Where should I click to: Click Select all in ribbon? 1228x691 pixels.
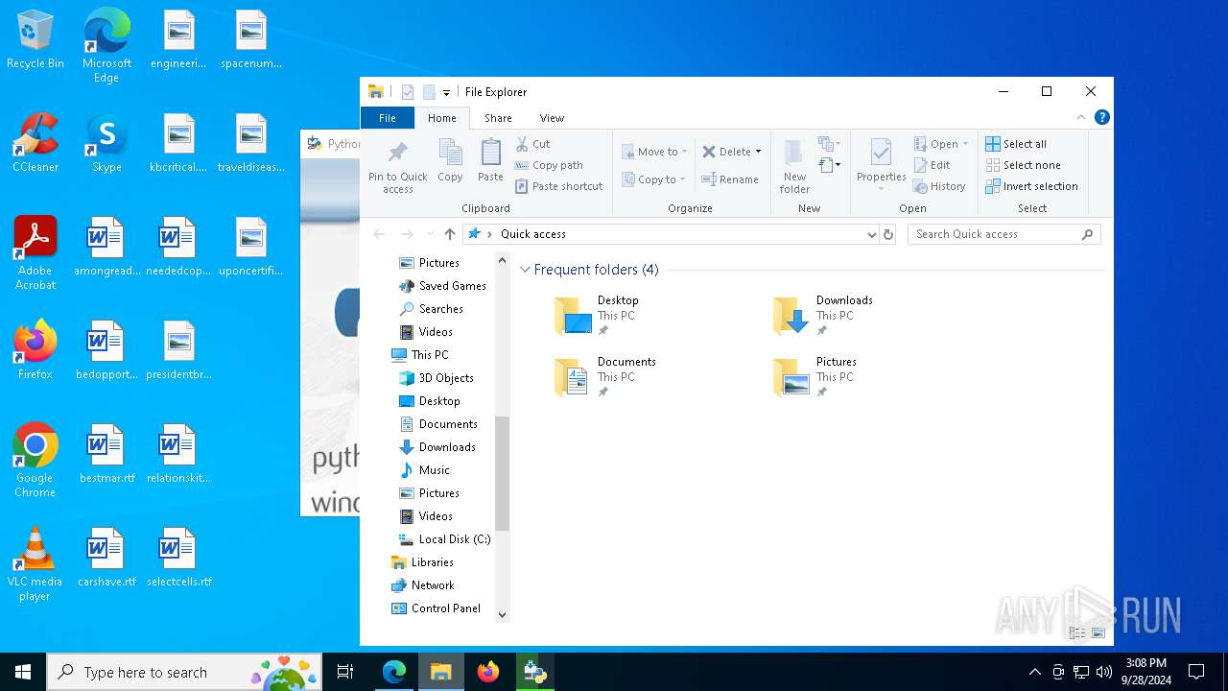pyautogui.click(x=1016, y=144)
